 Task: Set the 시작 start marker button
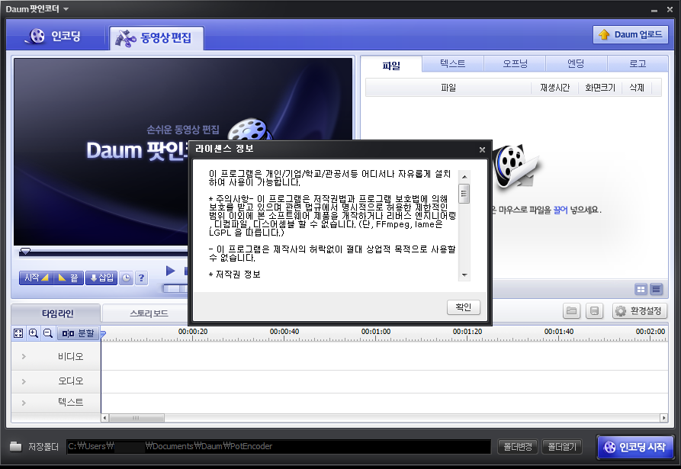(x=36, y=278)
